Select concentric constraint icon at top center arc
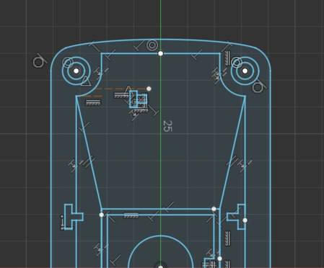324x268 pixels. pos(152,45)
